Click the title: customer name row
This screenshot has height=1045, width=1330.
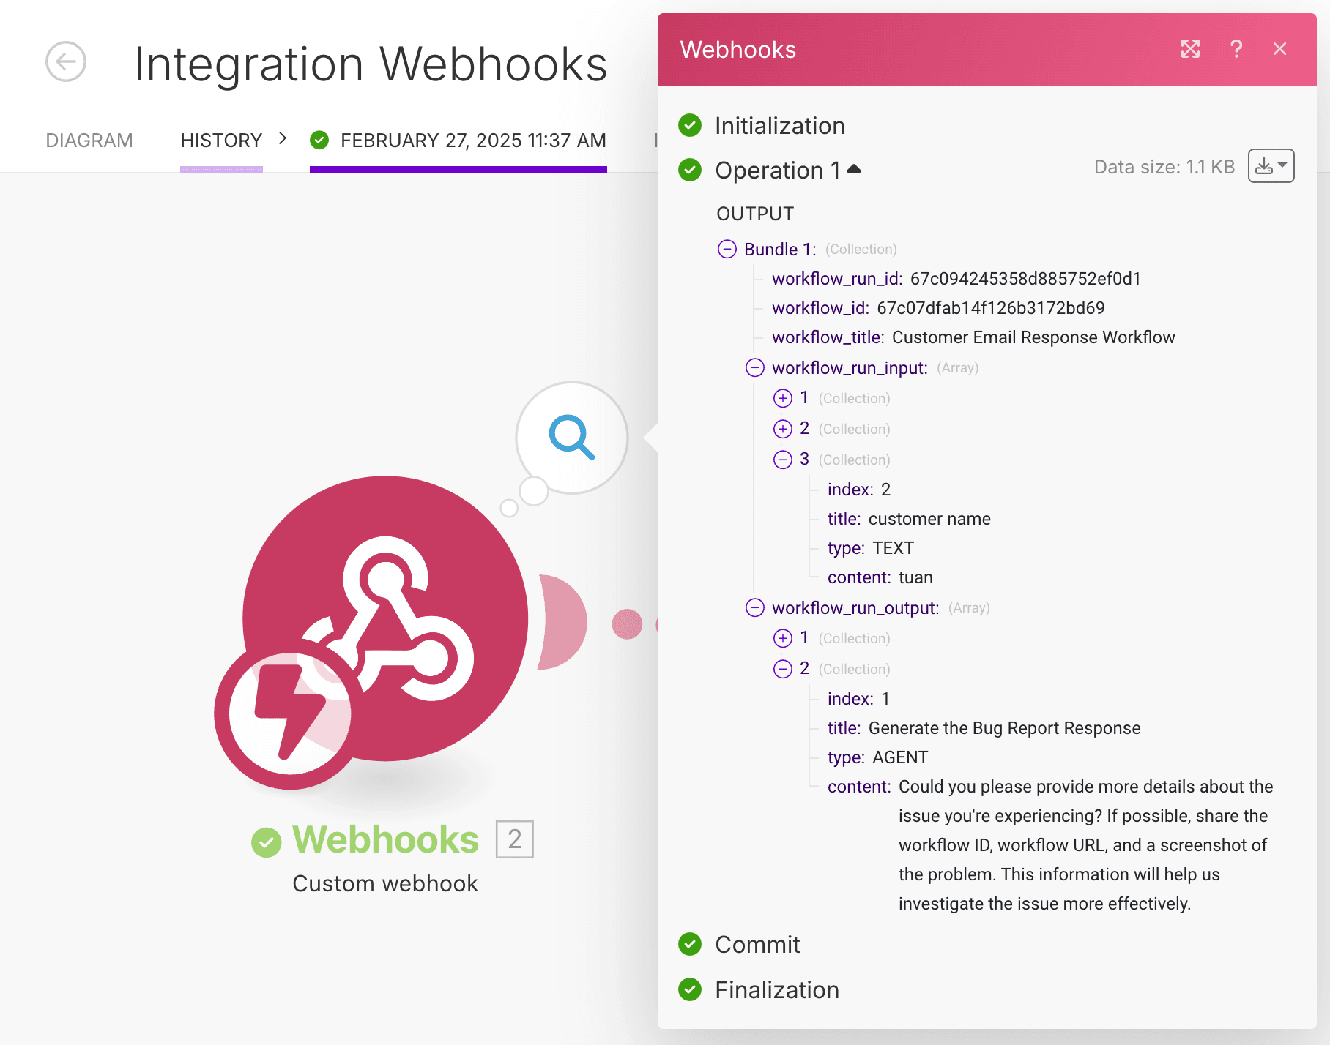tap(909, 519)
